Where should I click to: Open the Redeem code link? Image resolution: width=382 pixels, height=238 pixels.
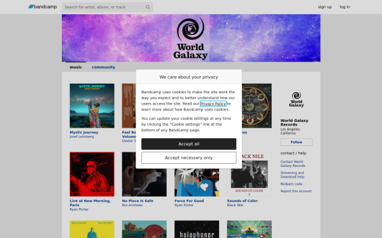292,184
